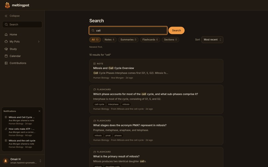Click the Calendar icon in sidebar
Screen dimensions: 268x167
coord(6,56)
